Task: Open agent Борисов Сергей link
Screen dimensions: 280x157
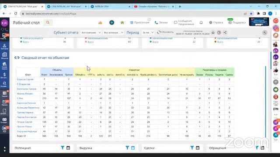Action: tap(25, 79)
